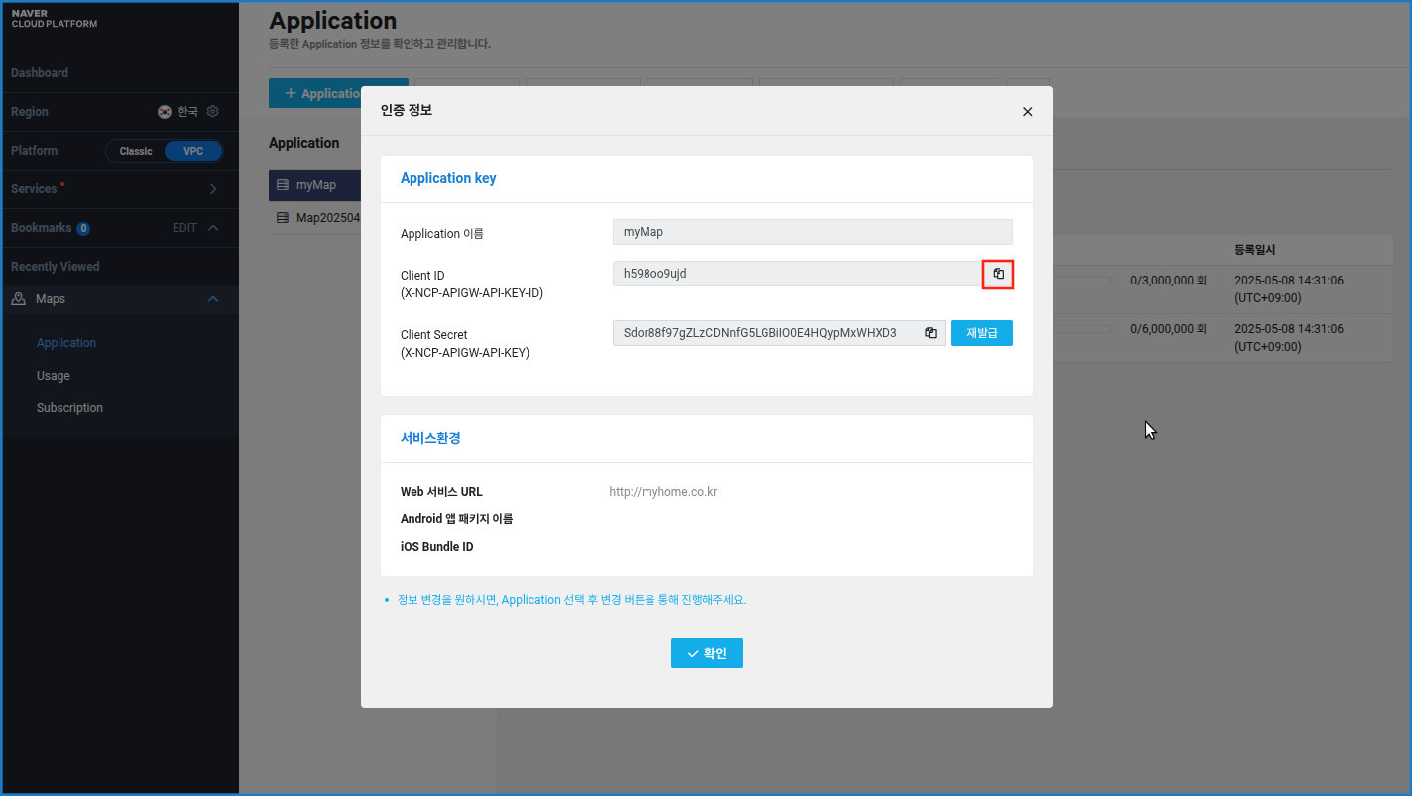Collapse the Maps menu chevron
The width and height of the screenshot is (1412, 796).
[213, 299]
